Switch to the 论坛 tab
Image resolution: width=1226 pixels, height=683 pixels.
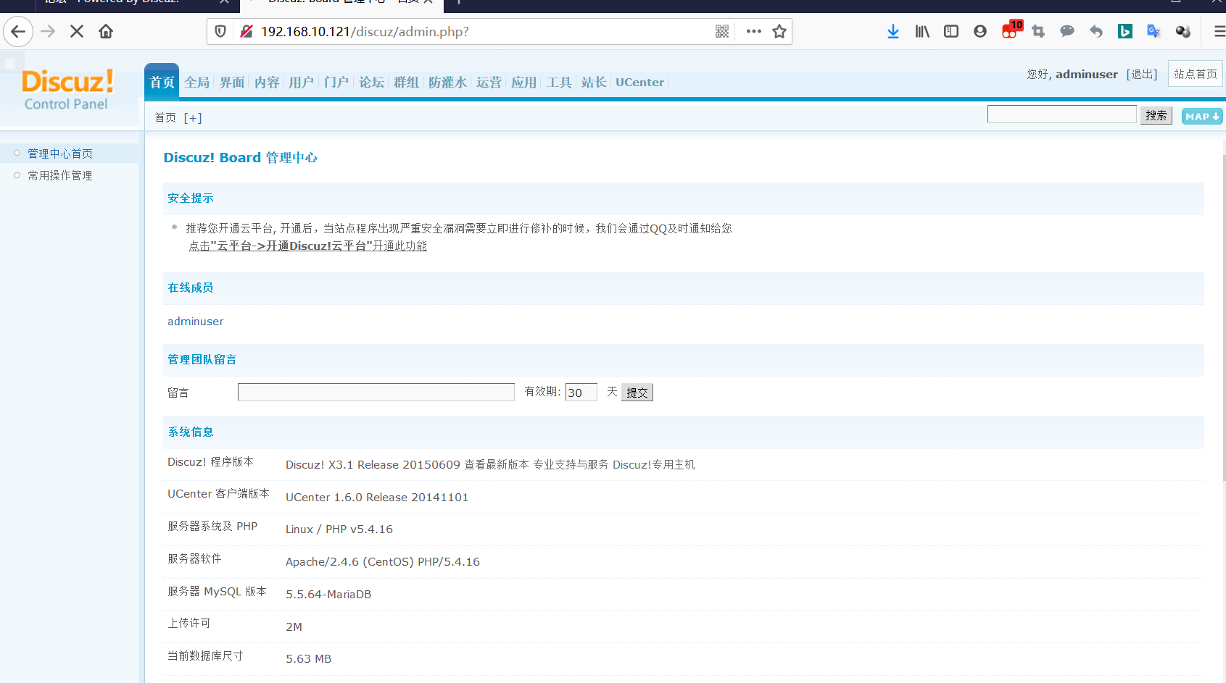click(x=372, y=83)
